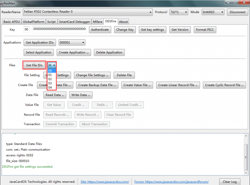The image size is (250, 185).
Task: Click Create Cyclic Record File ...
Action: coord(224,85)
